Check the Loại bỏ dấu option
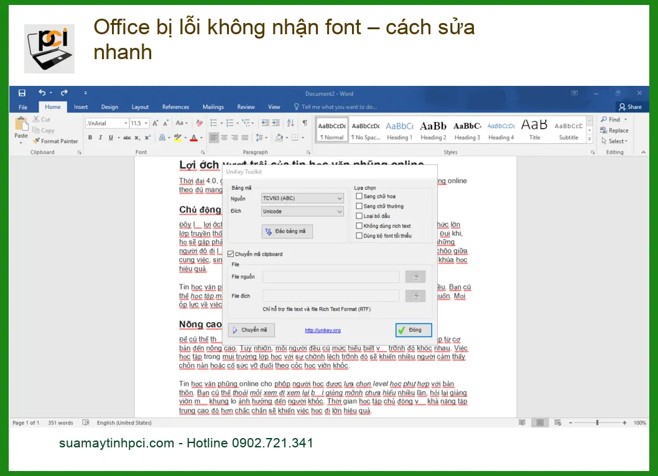 [359, 216]
